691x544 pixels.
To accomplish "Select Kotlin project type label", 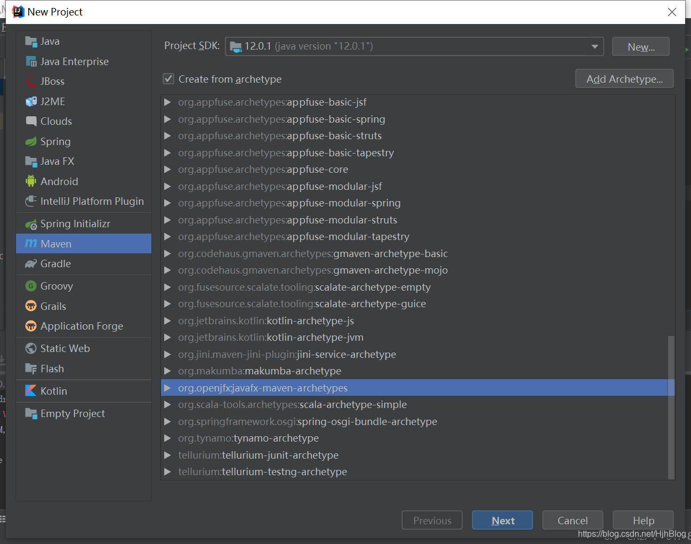I will 54,391.
